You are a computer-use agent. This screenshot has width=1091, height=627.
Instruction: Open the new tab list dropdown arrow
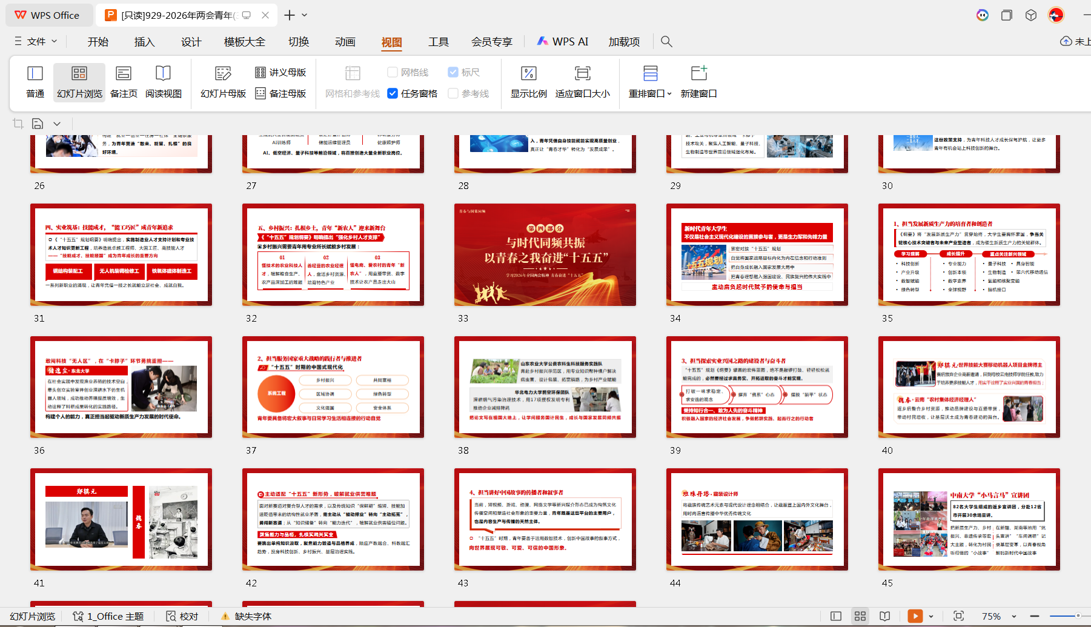305,15
